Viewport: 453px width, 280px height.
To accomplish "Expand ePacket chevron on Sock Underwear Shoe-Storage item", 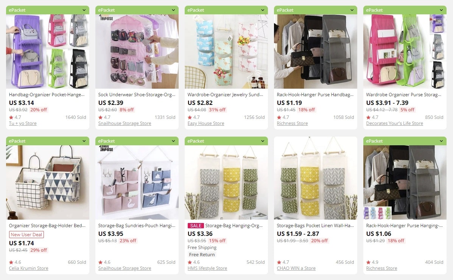I will tap(173, 10).
